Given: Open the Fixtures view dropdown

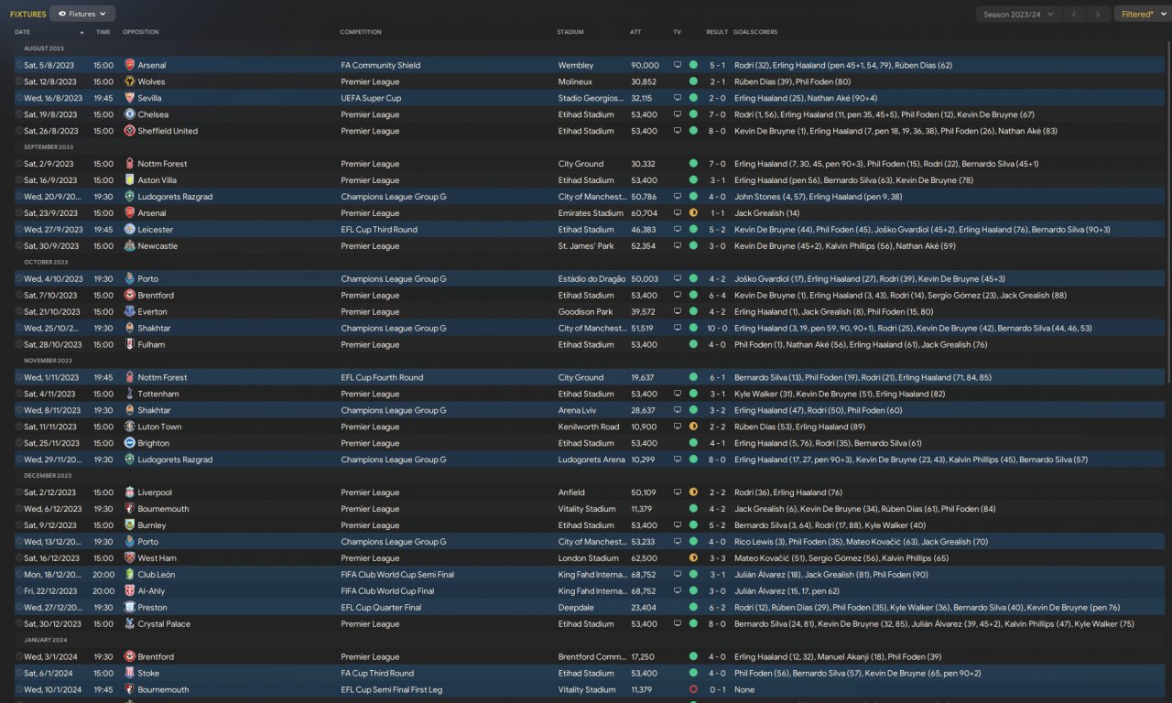Looking at the screenshot, I should (x=82, y=14).
